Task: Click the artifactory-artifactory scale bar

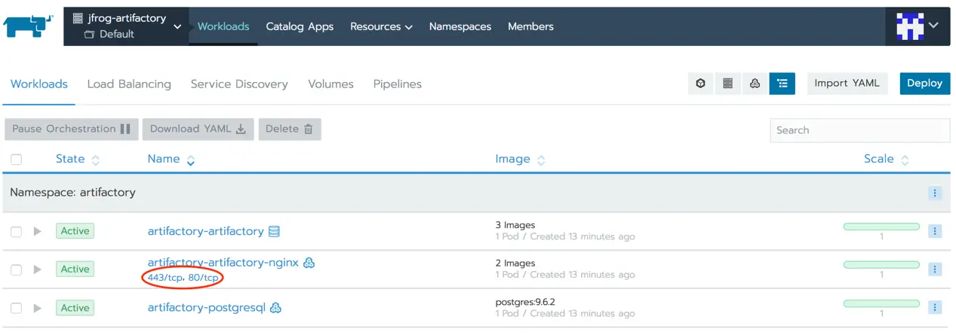Action: 881,227
